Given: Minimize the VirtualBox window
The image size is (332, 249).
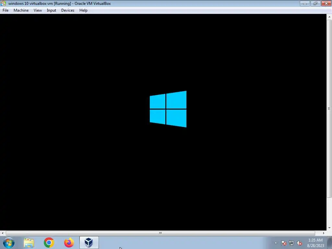Looking at the screenshot, I should (x=305, y=3).
